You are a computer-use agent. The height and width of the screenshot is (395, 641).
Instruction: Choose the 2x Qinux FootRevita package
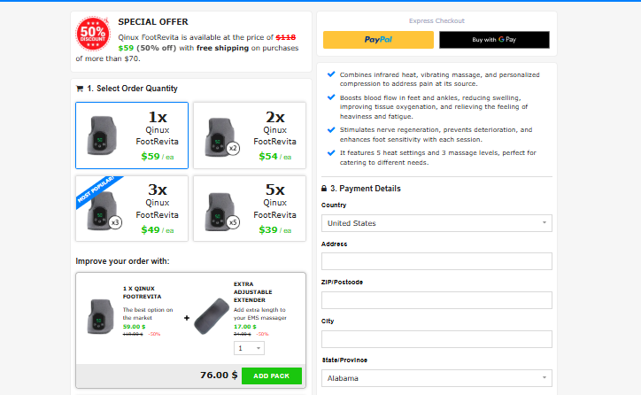point(250,136)
